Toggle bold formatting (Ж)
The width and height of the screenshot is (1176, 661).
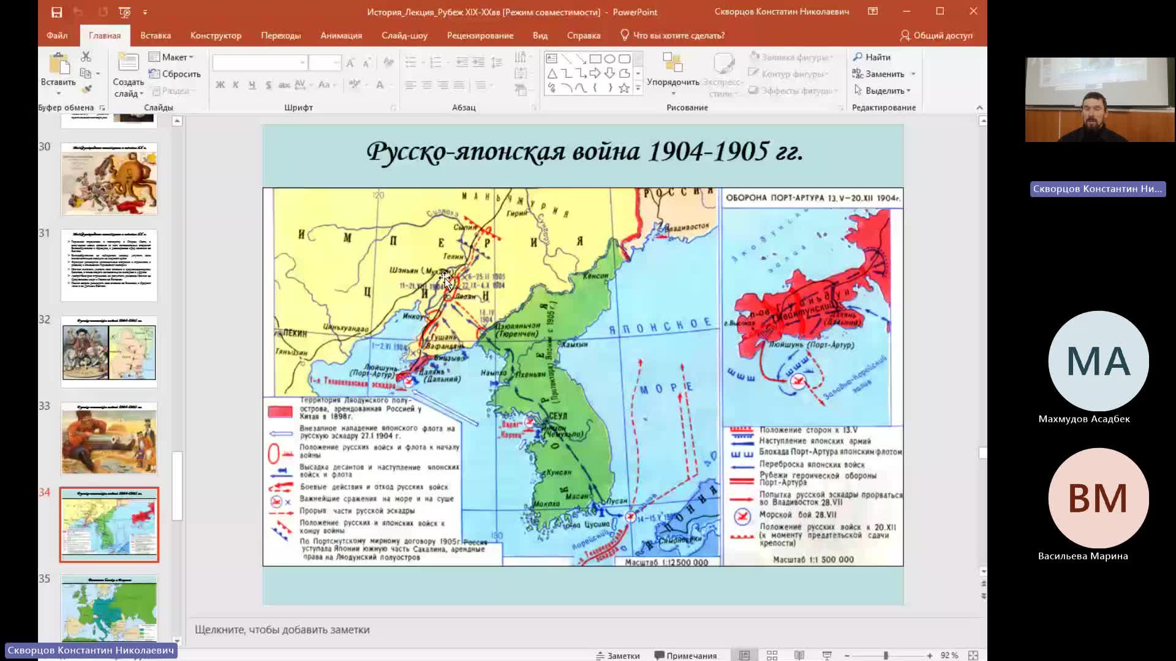220,85
